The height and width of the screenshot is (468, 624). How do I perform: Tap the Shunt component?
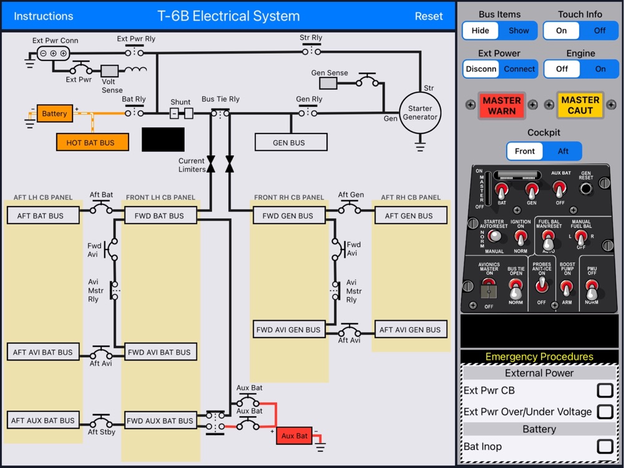coord(182,114)
